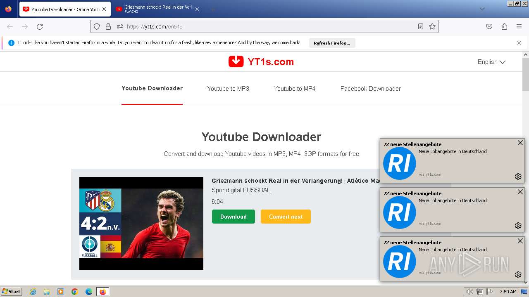The width and height of the screenshot is (529, 297).
Task: Open the Firefox application menu
Action: click(519, 26)
